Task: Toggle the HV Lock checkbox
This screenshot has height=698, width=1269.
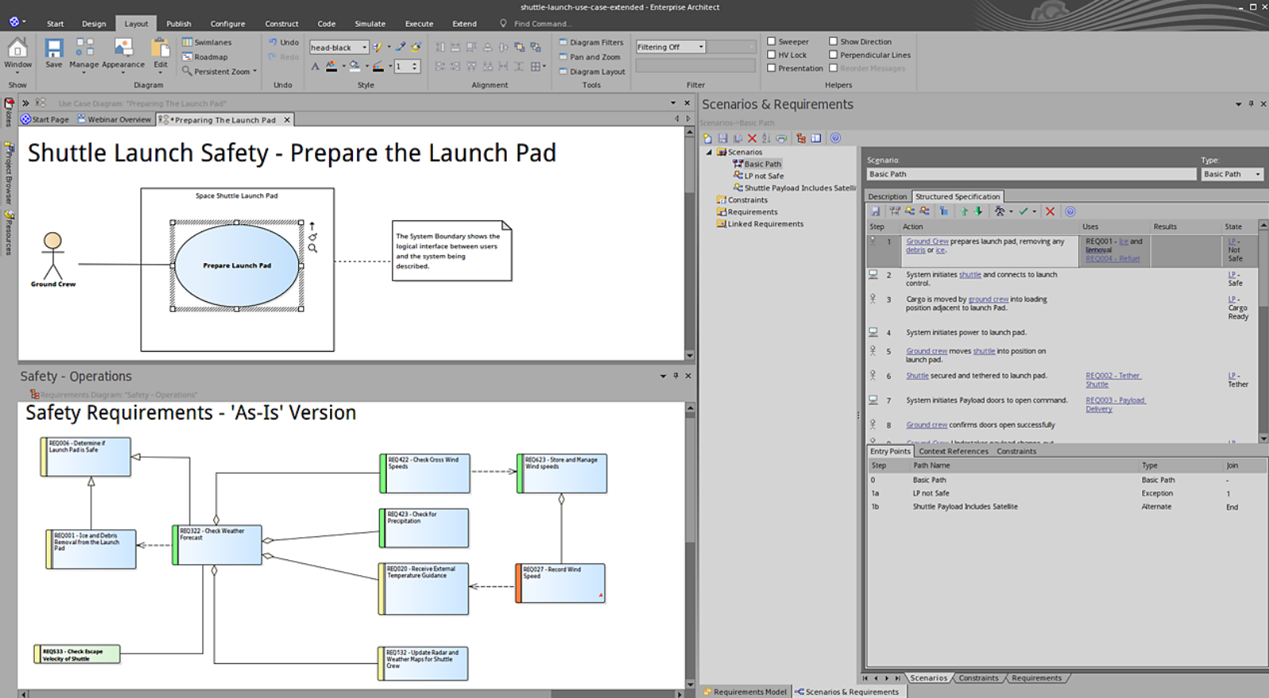Action: (771, 55)
